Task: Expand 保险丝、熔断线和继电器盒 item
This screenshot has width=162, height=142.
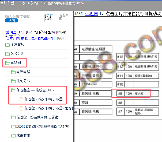Action: coord(37,117)
